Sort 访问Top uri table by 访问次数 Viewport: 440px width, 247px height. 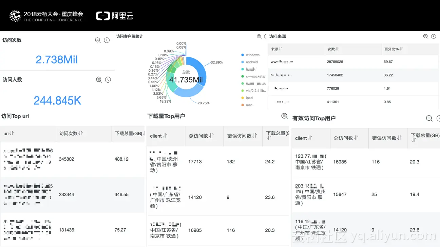80,133
